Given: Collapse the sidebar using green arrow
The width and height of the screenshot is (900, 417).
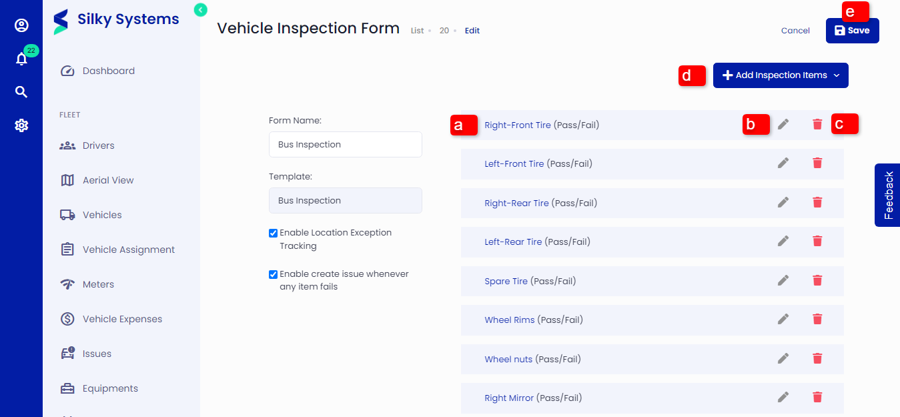Looking at the screenshot, I should coord(201,9).
